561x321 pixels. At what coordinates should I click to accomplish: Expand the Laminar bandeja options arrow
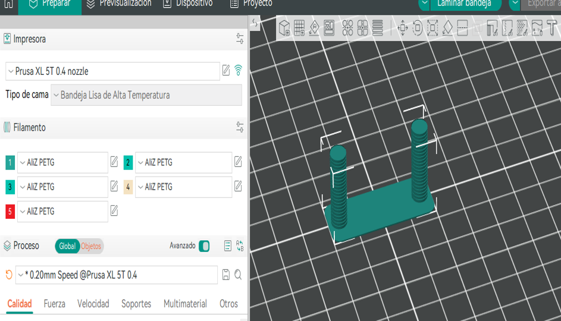point(425,4)
